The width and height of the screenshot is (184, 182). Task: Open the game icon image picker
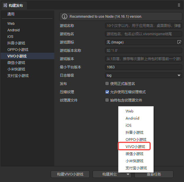click(x=179, y=42)
